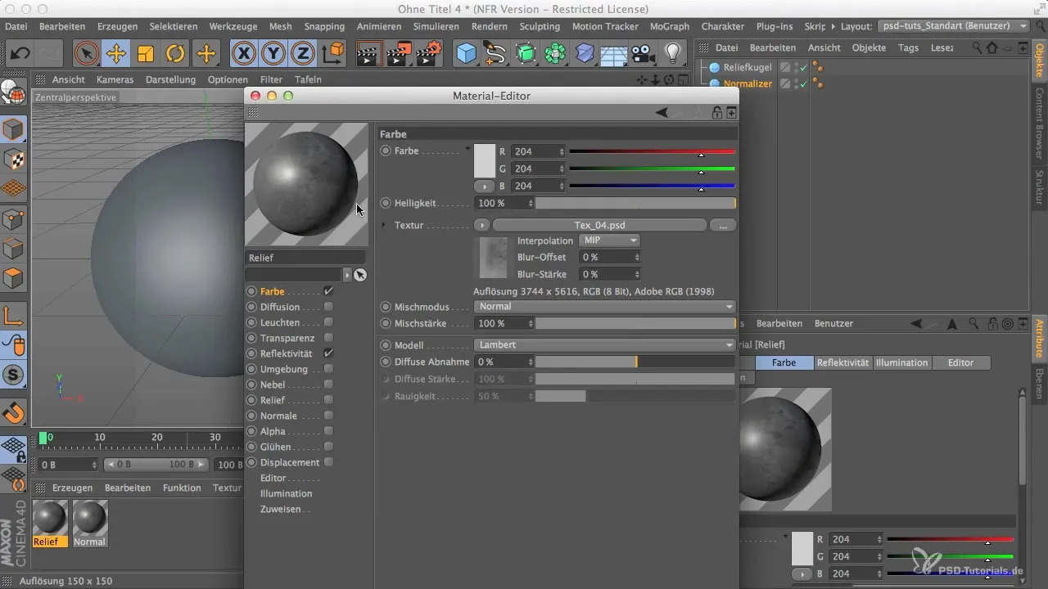Toggle the Y axis lock
This screenshot has height=589, width=1048.
(x=273, y=54)
